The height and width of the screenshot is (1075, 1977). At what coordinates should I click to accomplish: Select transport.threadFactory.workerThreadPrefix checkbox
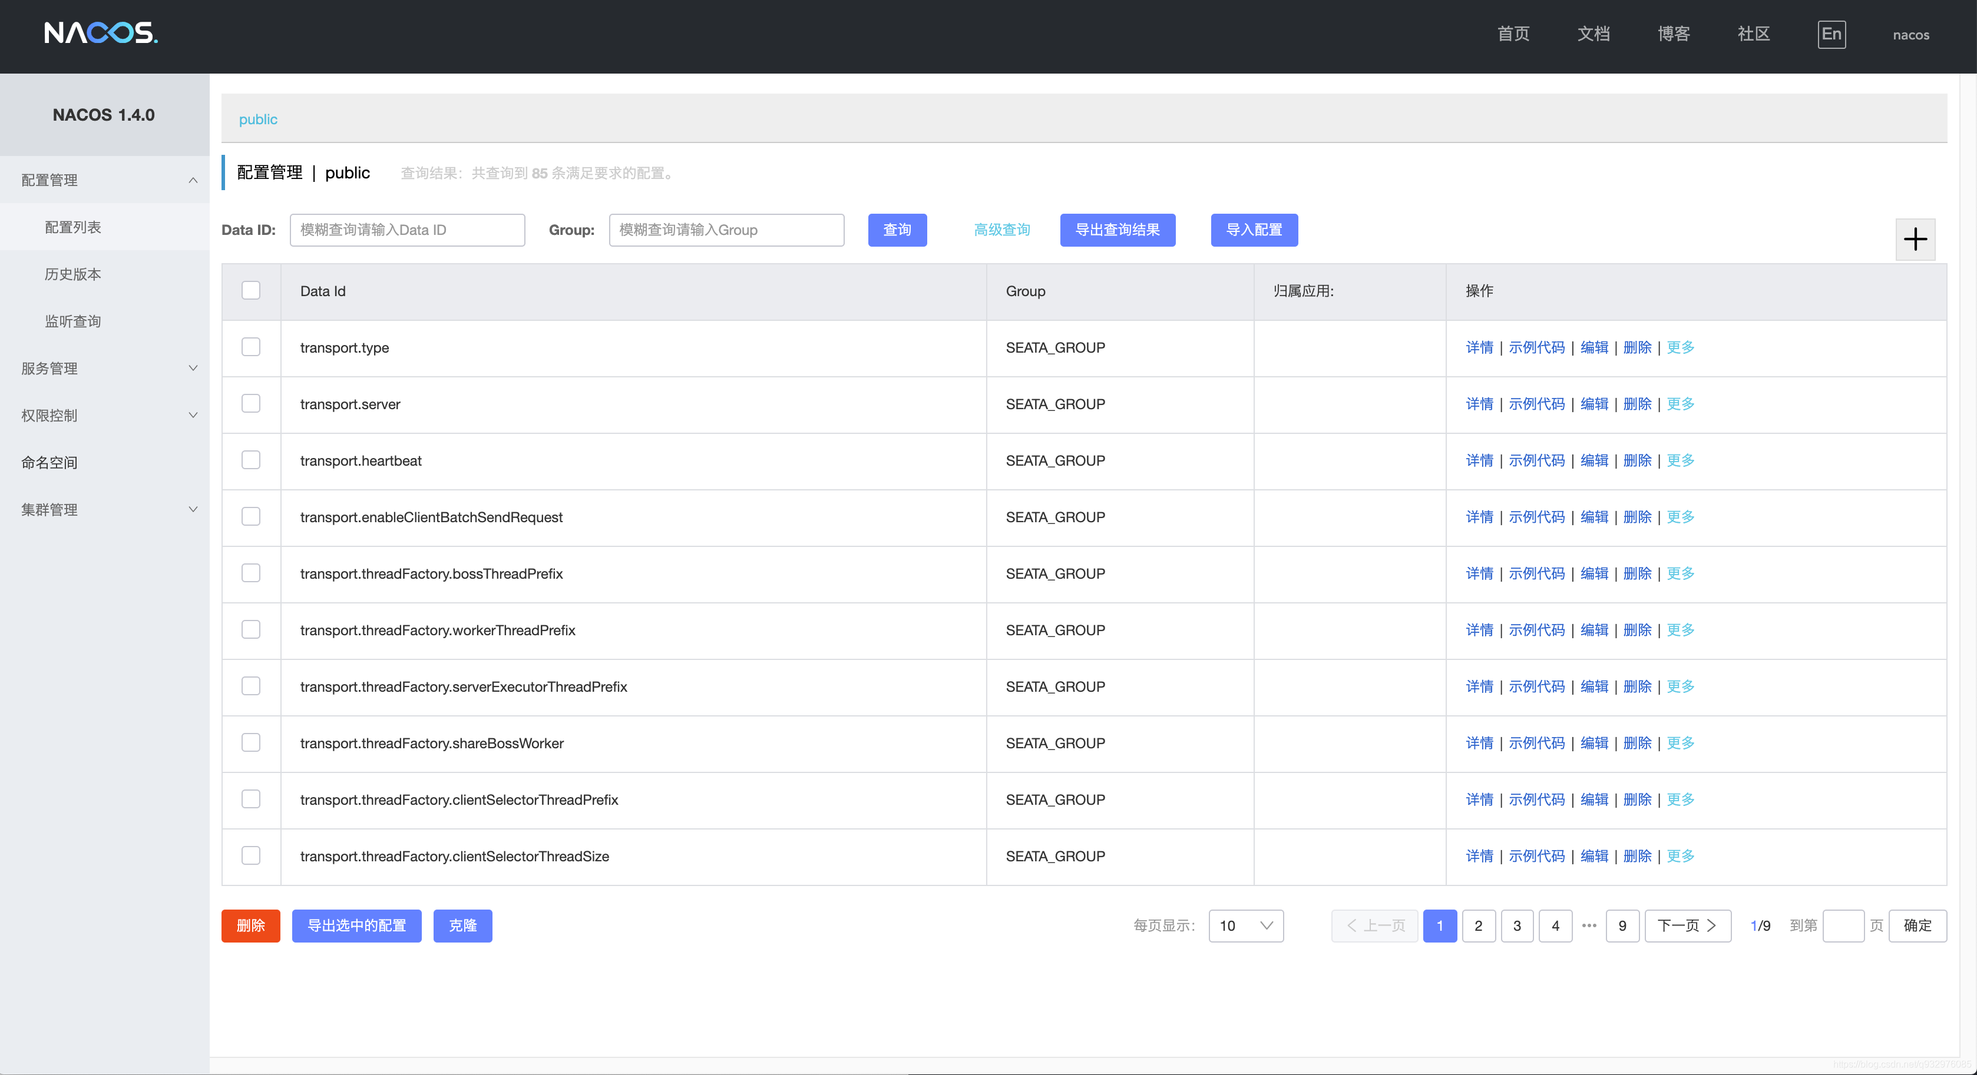point(251,629)
